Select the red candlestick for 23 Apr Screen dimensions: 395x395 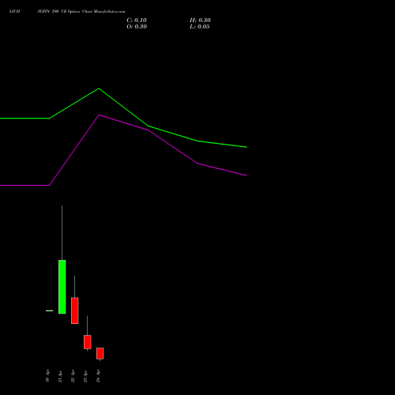coord(88,342)
